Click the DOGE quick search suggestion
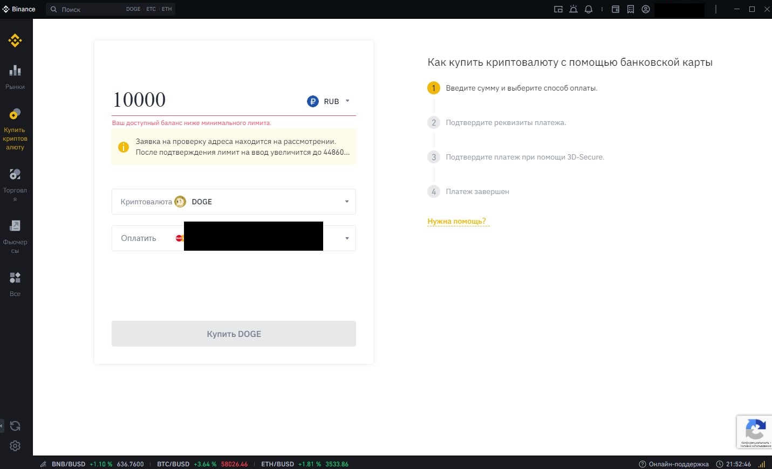The image size is (772, 469). tap(133, 9)
